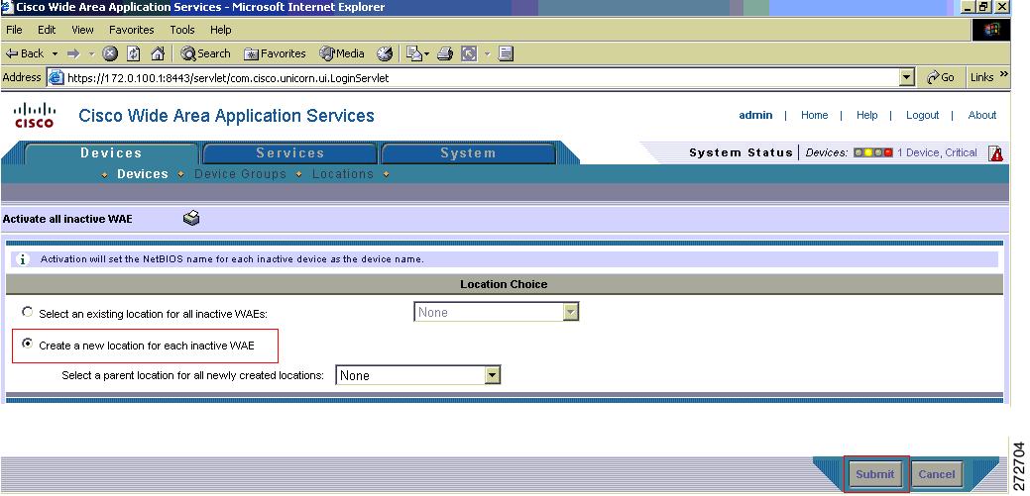Select the existing location radio button

(27, 312)
